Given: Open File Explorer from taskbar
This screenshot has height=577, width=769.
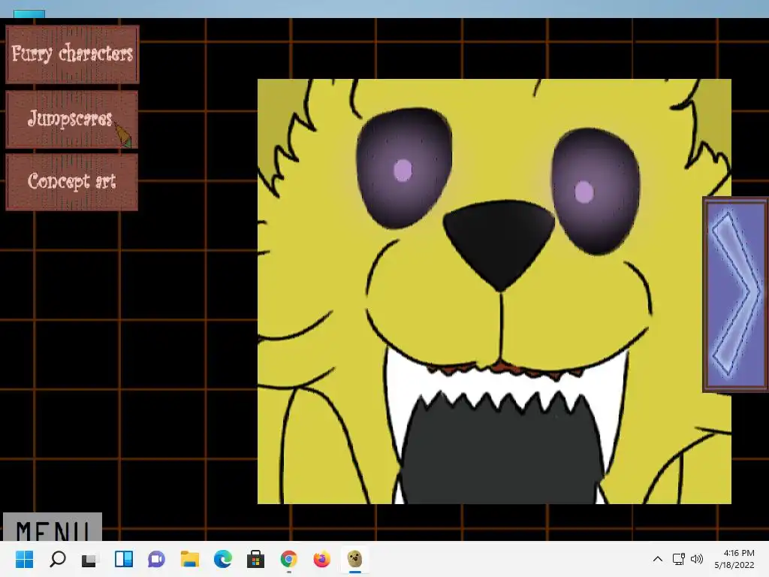Looking at the screenshot, I should pyautogui.click(x=190, y=559).
